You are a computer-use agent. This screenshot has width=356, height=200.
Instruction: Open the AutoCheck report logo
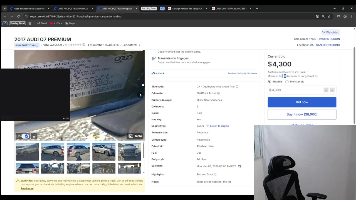point(158,73)
